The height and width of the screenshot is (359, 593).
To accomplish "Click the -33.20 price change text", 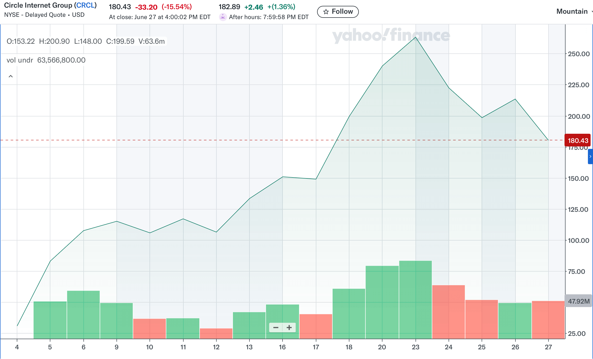I will coord(146,7).
